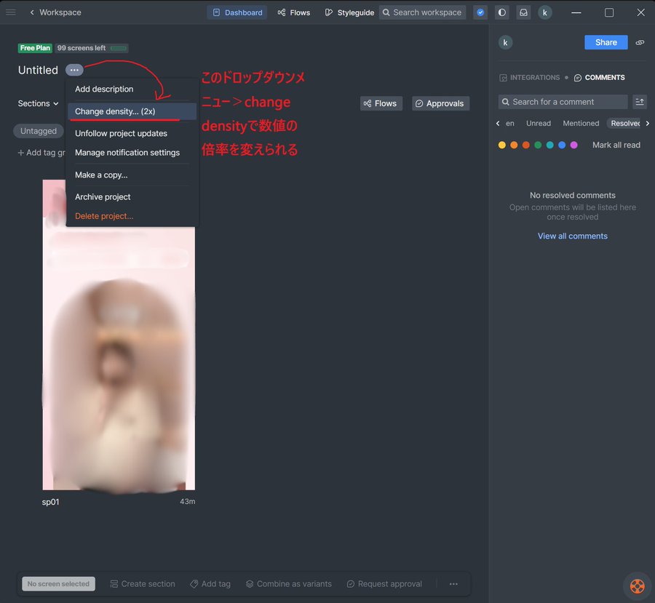Open the user avatar in the top bar

tap(544, 12)
